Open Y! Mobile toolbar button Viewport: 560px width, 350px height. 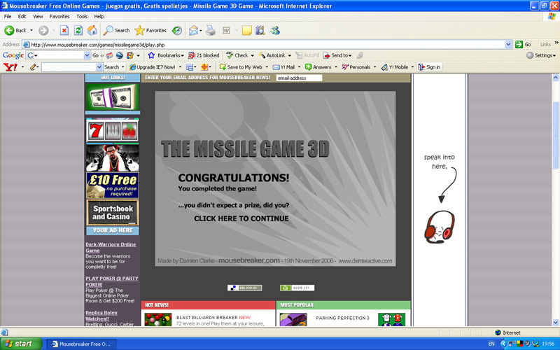pyautogui.click(x=394, y=66)
